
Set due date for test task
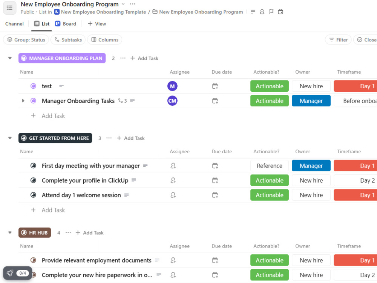pyautogui.click(x=215, y=86)
